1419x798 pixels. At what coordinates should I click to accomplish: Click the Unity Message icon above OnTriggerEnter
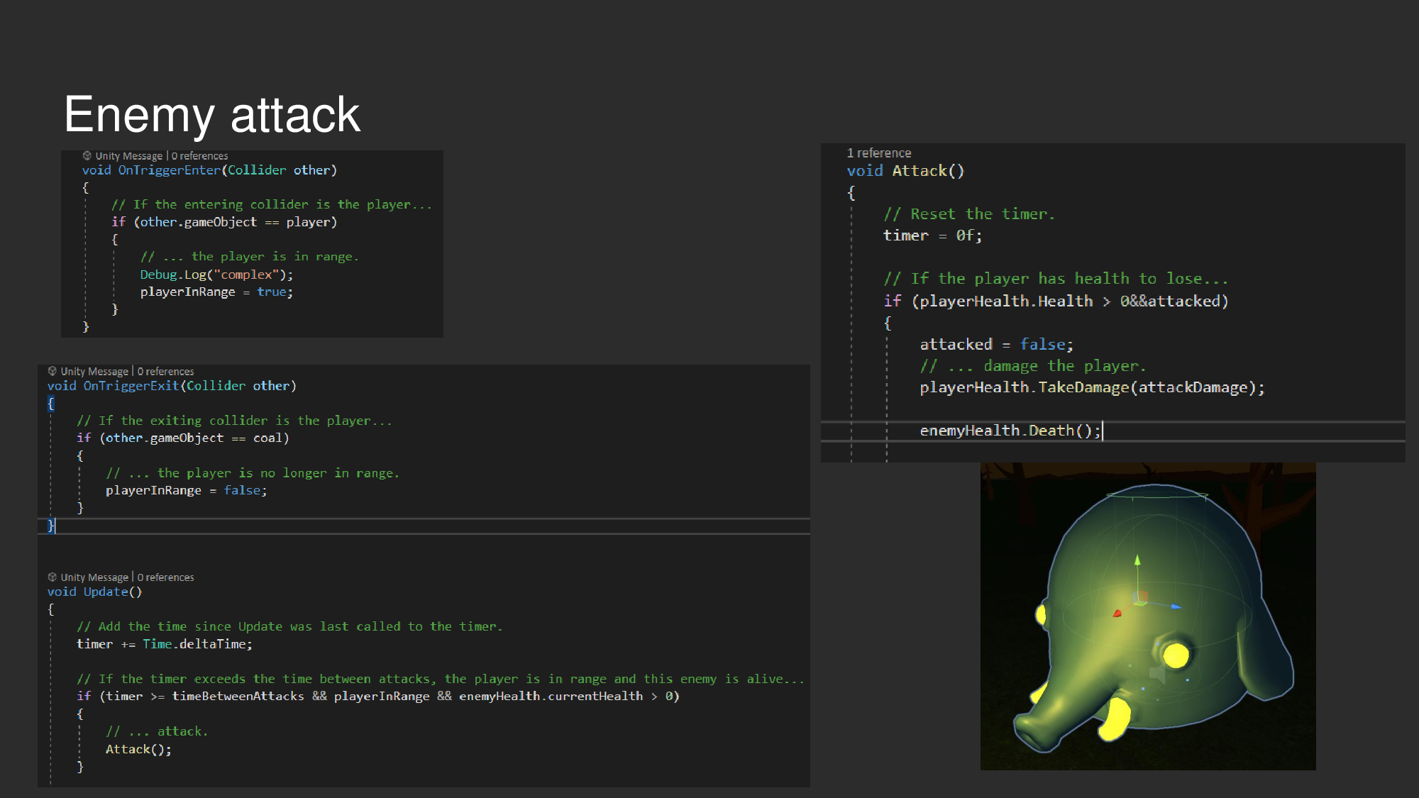pyautogui.click(x=88, y=155)
